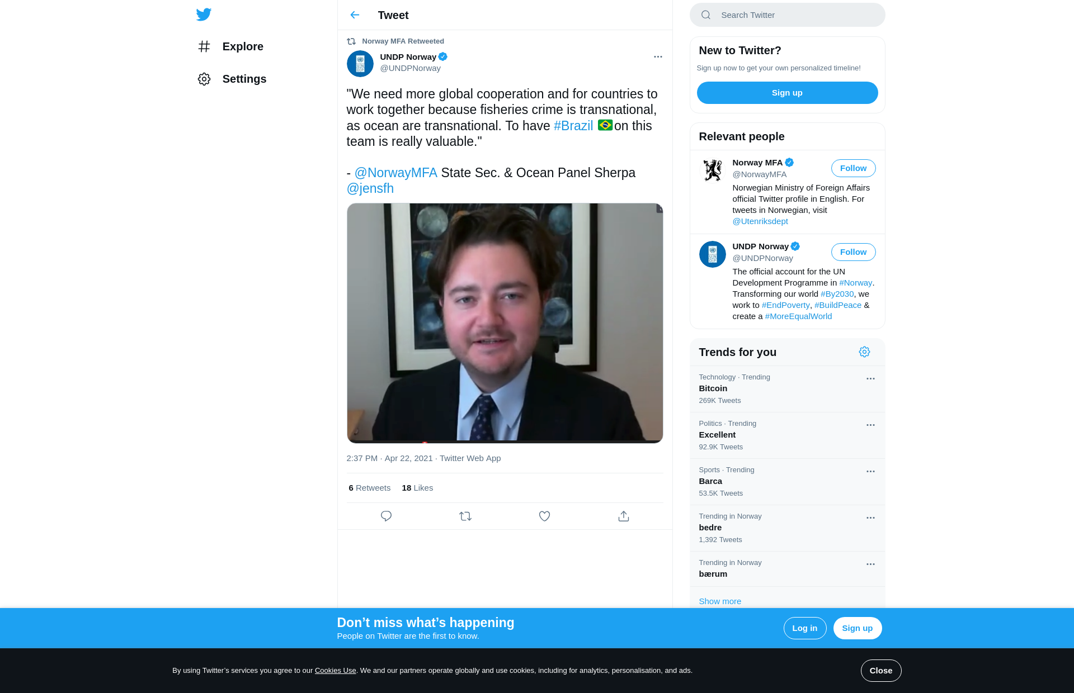Follow the Norway MFA account
Screen dimensions: 1074x693
853,168
